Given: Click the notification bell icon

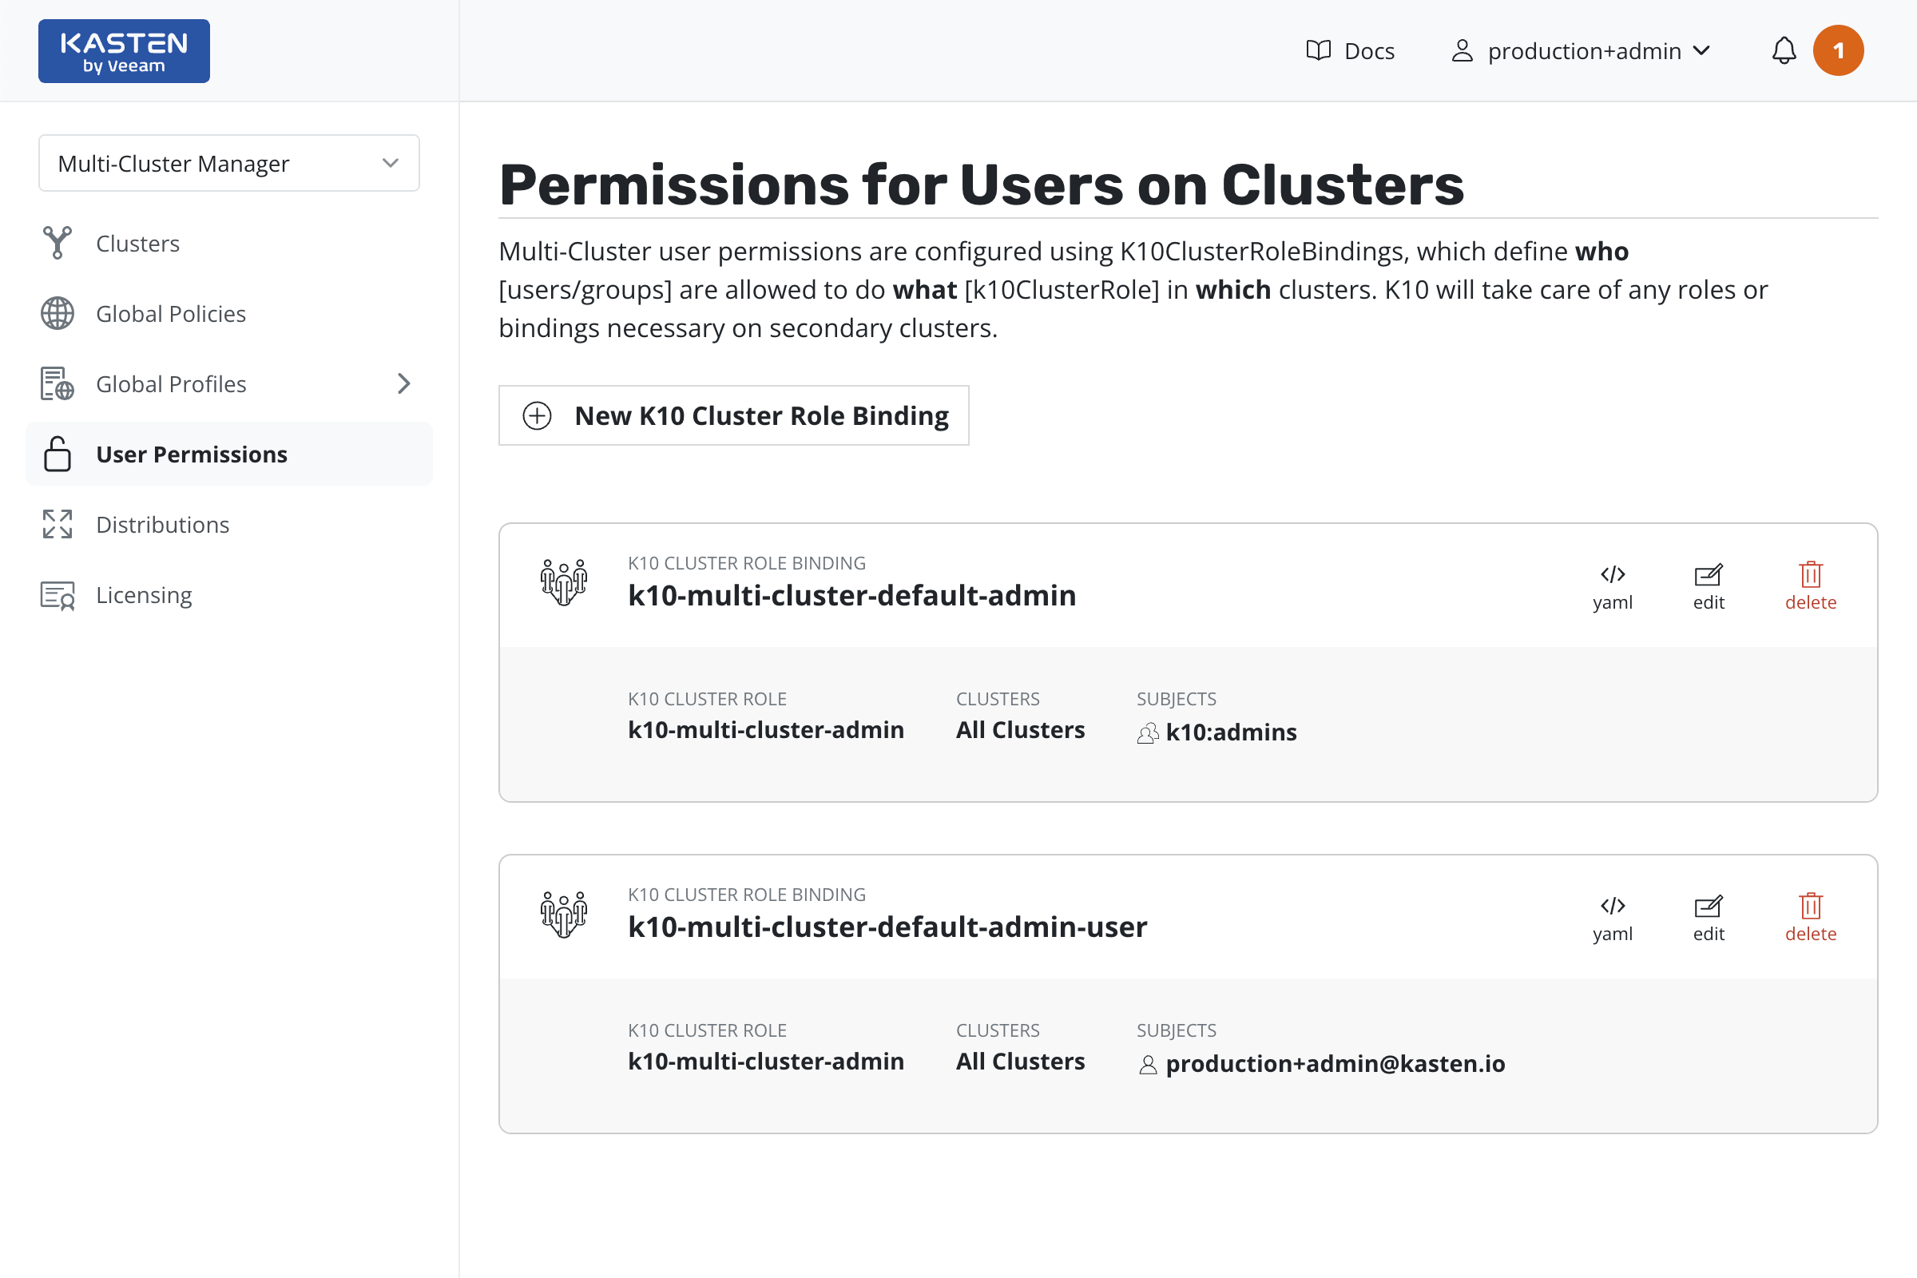Looking at the screenshot, I should coord(1784,50).
